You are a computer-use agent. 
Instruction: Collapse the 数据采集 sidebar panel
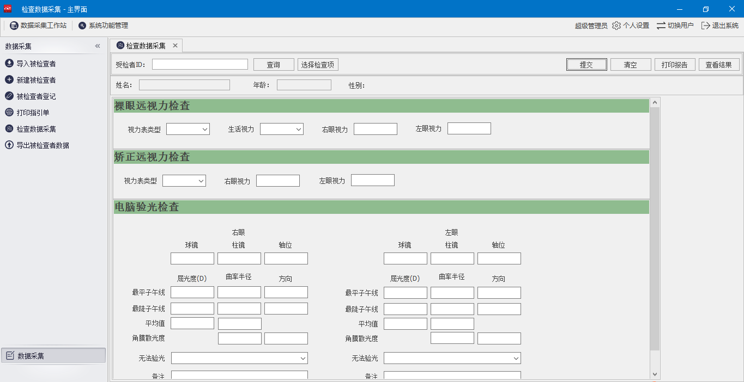[98, 46]
